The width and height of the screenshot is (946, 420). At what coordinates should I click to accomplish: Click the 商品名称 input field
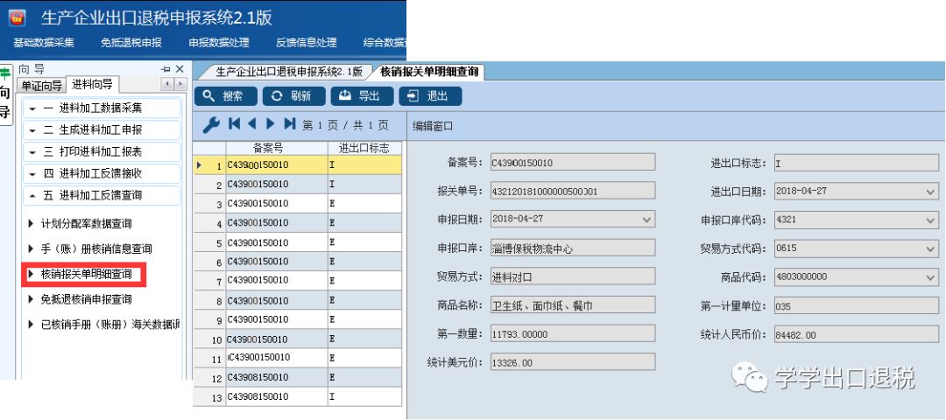coord(573,304)
